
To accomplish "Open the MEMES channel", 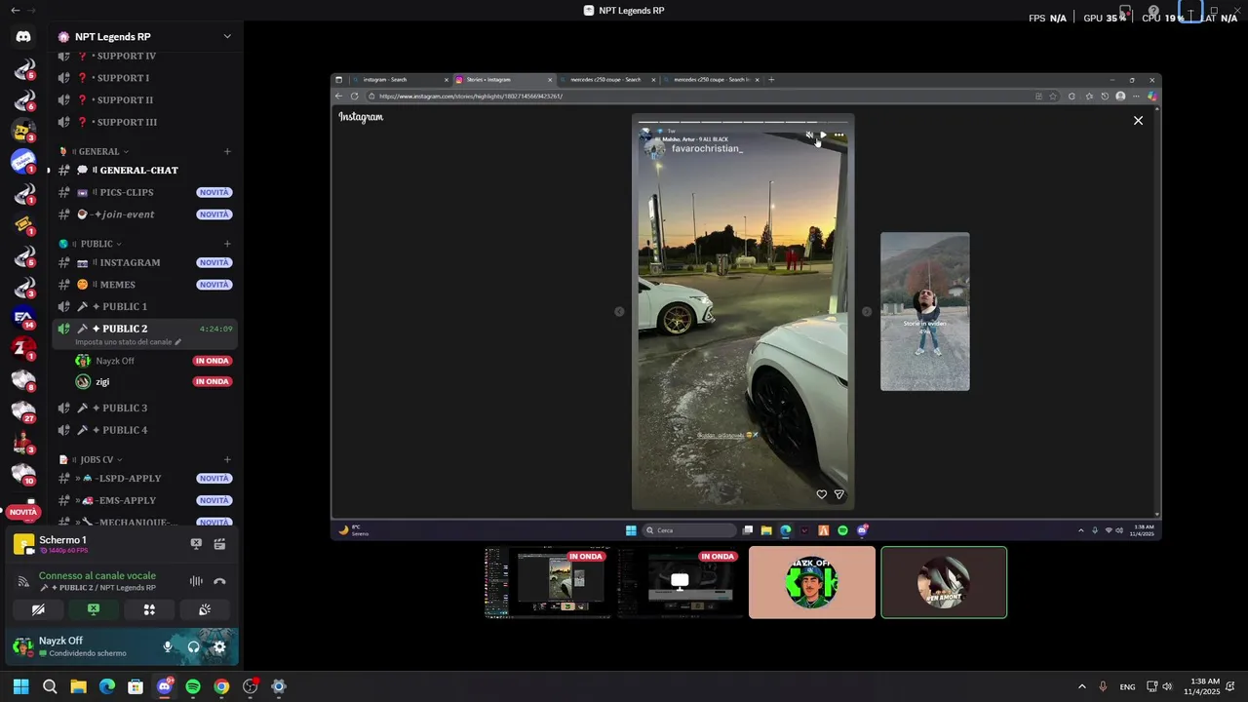I will coord(144,285).
